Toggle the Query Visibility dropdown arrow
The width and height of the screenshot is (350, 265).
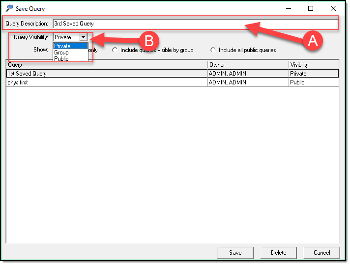tap(83, 37)
